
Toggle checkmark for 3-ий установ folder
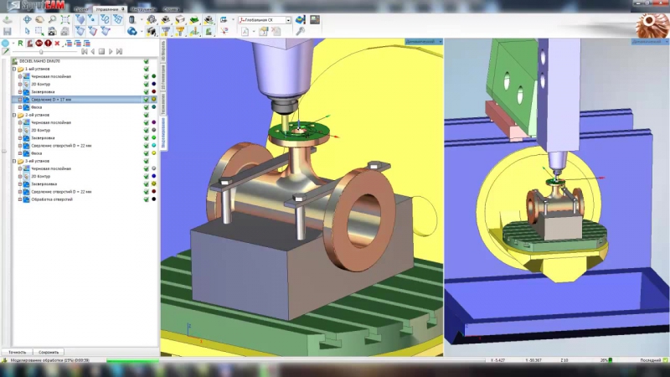[x=146, y=161]
